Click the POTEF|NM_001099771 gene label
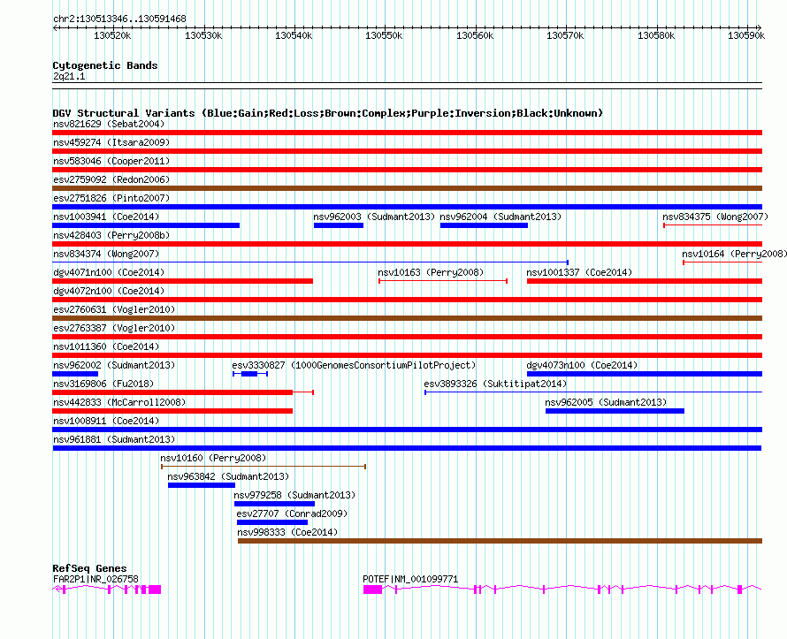The width and height of the screenshot is (787, 639). tap(410, 579)
